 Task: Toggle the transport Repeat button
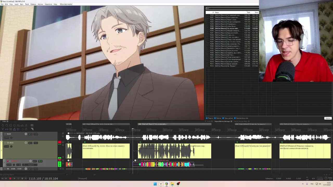(x=18, y=178)
